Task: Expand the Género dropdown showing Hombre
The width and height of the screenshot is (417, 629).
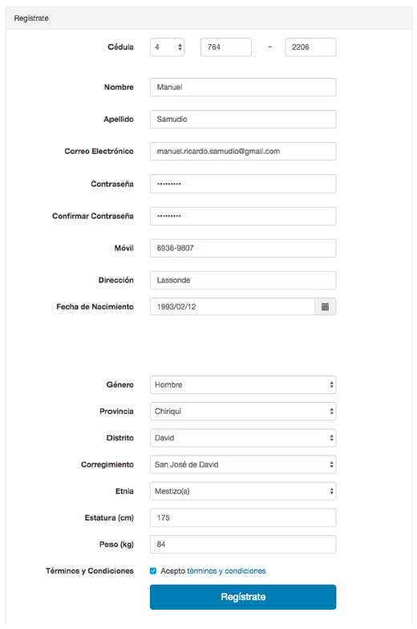Action: click(243, 385)
